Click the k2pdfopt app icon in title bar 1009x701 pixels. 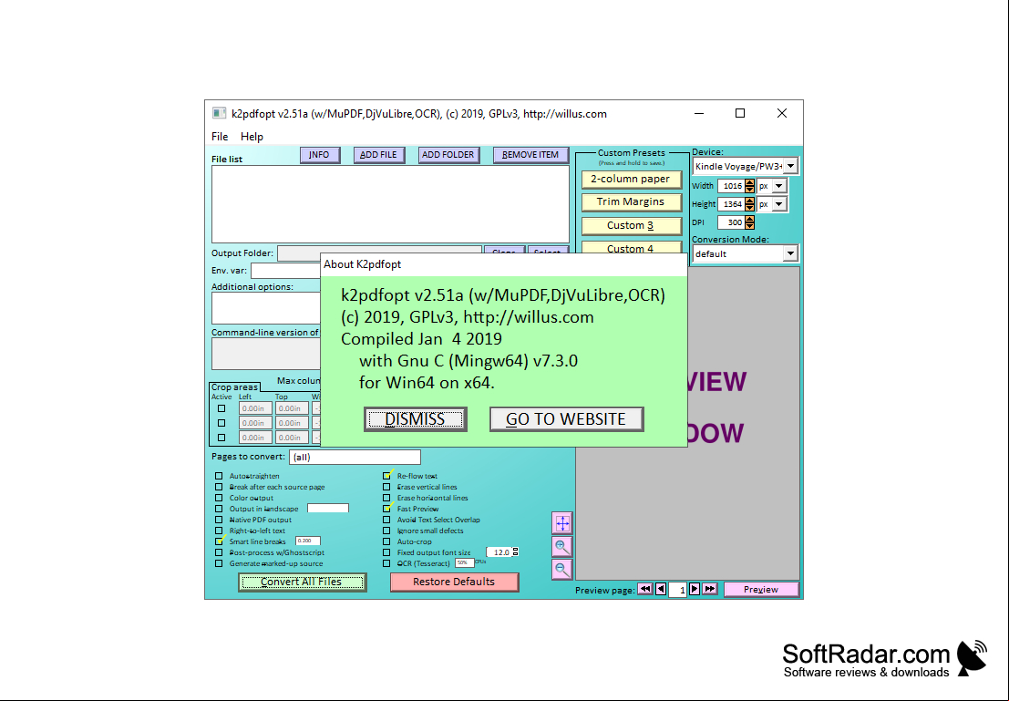(x=220, y=113)
